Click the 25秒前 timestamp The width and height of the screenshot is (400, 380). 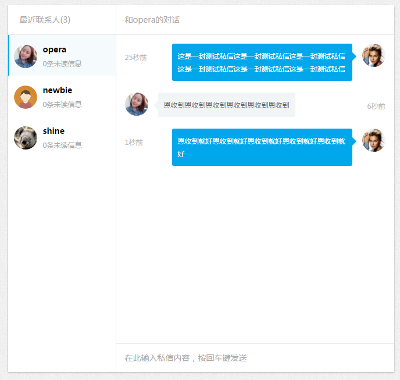(x=136, y=58)
